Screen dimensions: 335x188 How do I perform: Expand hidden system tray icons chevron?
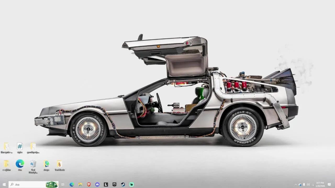tap(296, 185)
